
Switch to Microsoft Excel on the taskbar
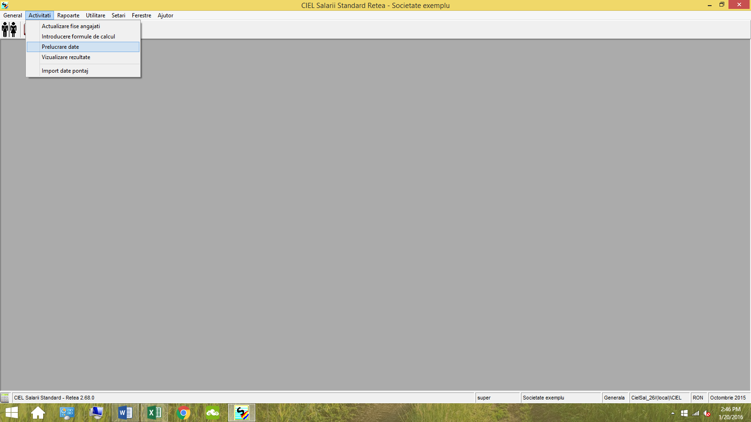(x=154, y=413)
